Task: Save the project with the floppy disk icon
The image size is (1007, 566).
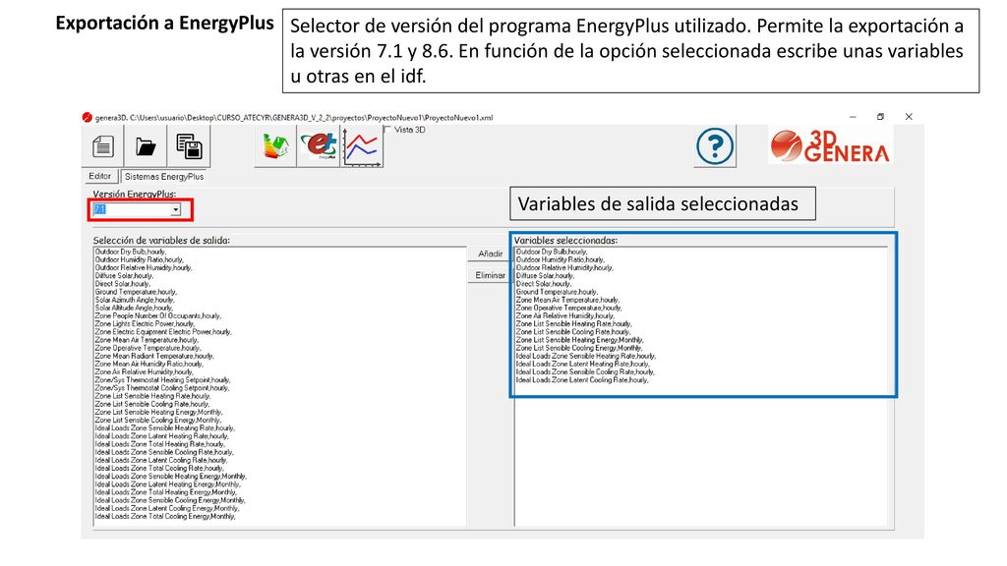Action: point(189,146)
